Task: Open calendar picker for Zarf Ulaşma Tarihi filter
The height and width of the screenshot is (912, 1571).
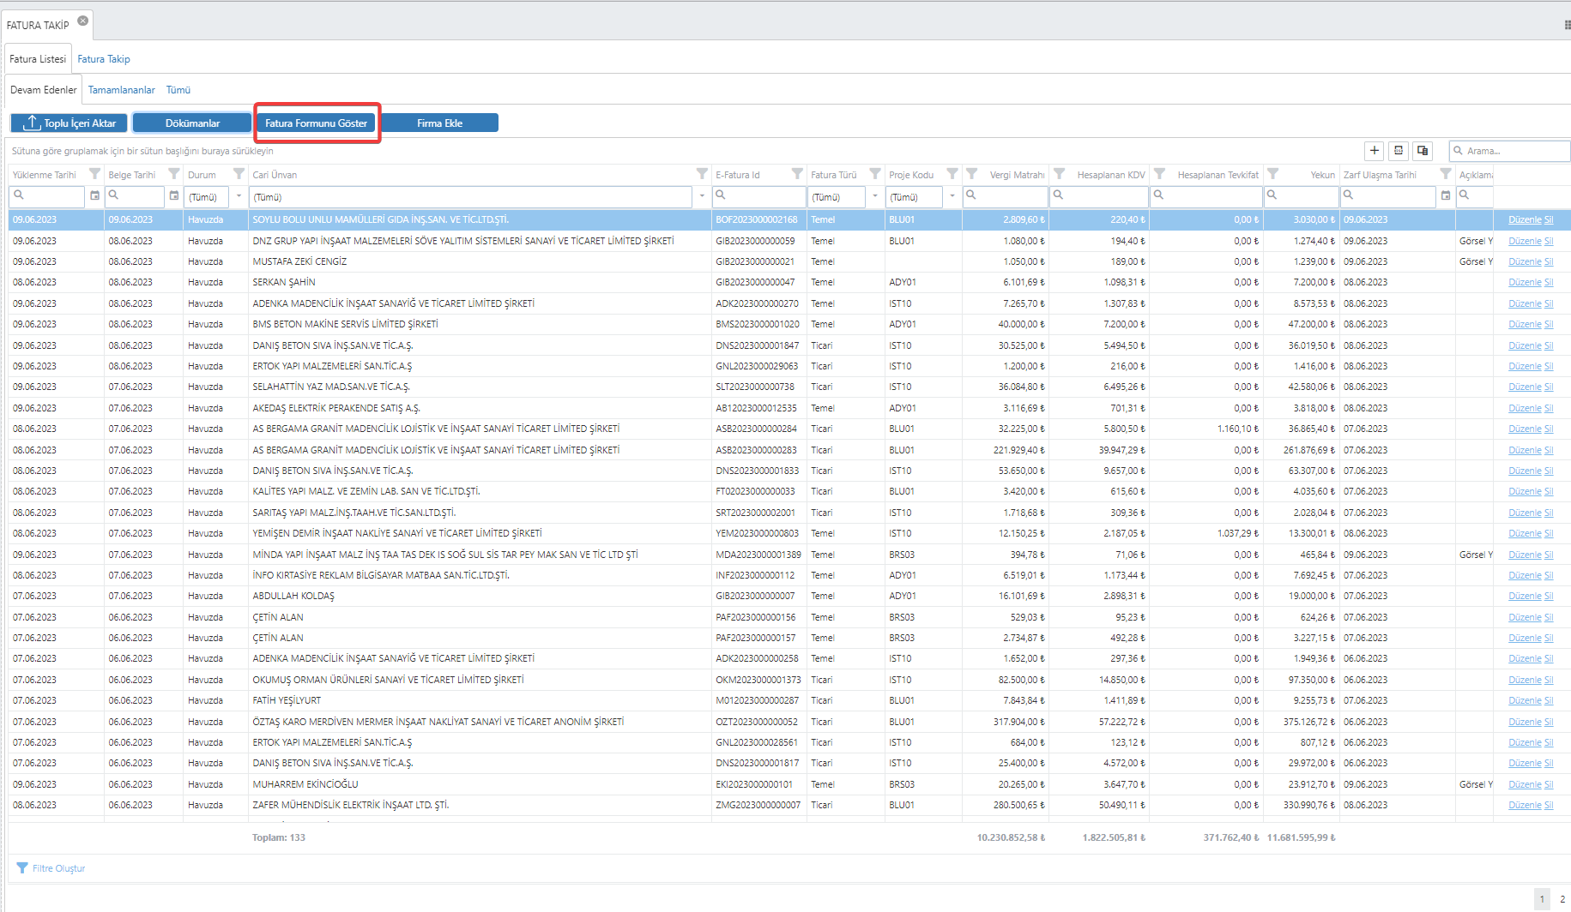Action: pyautogui.click(x=1446, y=196)
